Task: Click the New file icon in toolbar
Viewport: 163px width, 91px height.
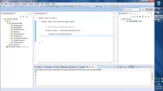Action: coord(2,6)
